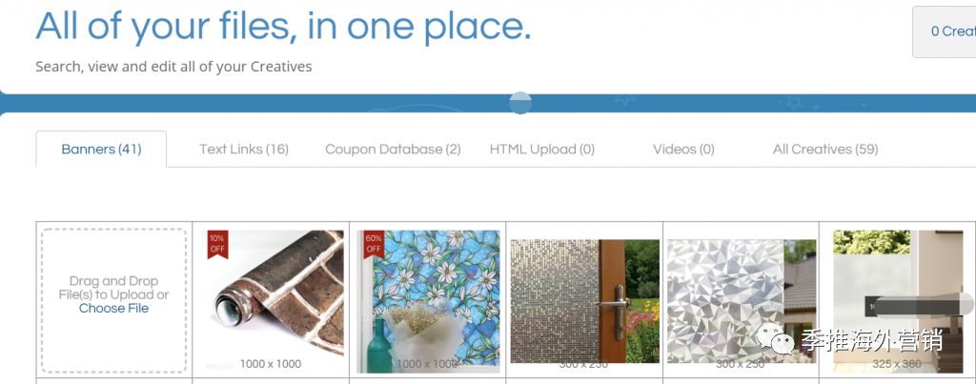Click the 325 x 360 size label

click(896, 364)
